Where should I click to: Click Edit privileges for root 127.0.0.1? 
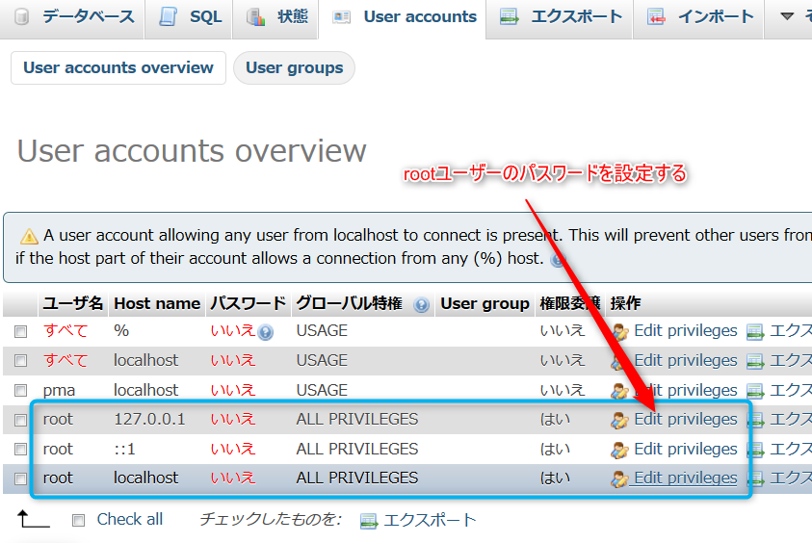point(685,419)
